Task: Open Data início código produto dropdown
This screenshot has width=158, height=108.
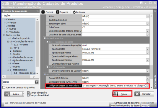Action: (x=148, y=31)
